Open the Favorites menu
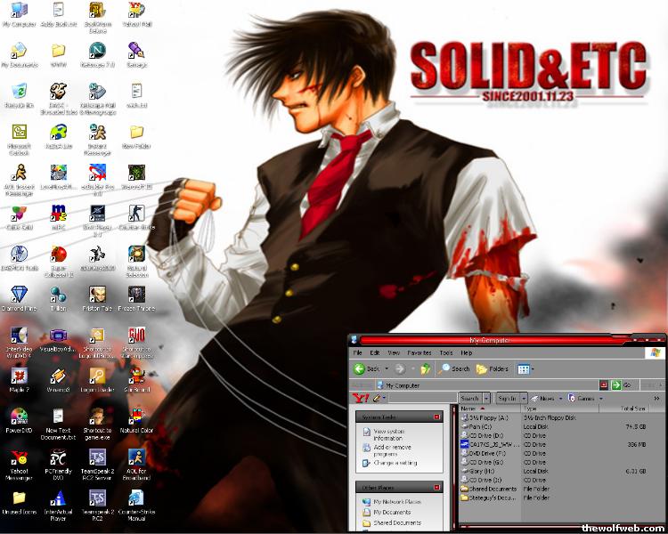 pos(420,352)
